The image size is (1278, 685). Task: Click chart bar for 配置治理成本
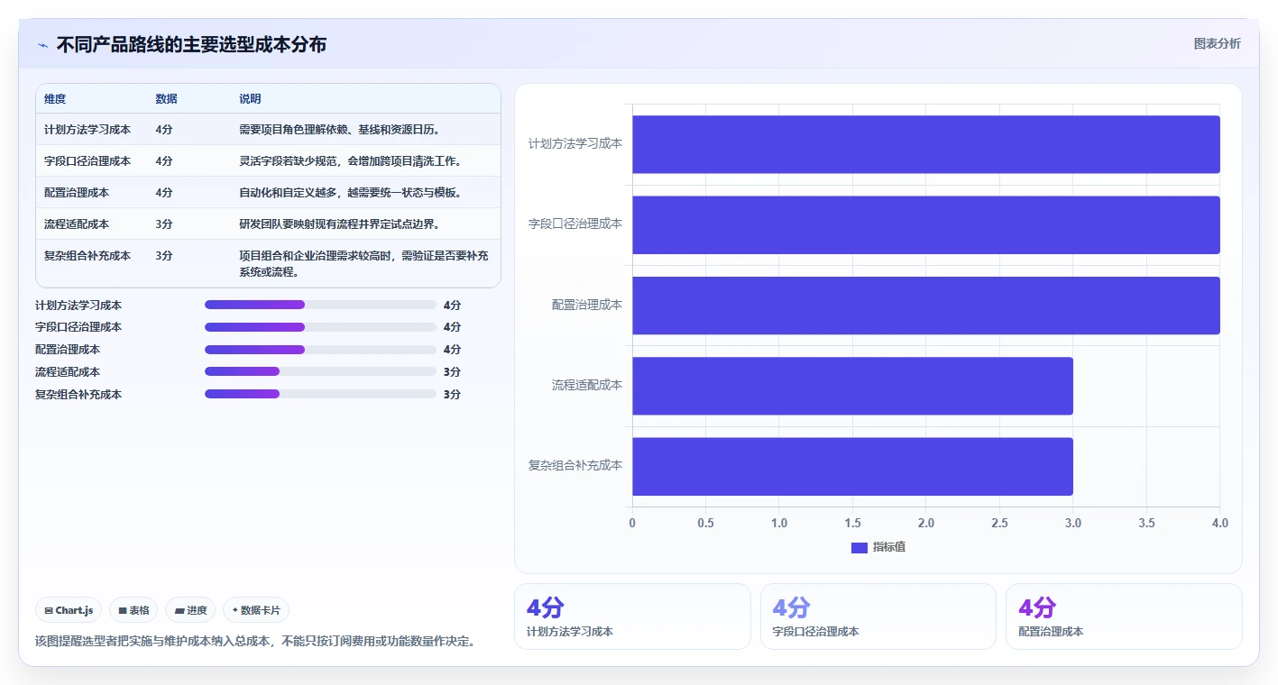[926, 306]
